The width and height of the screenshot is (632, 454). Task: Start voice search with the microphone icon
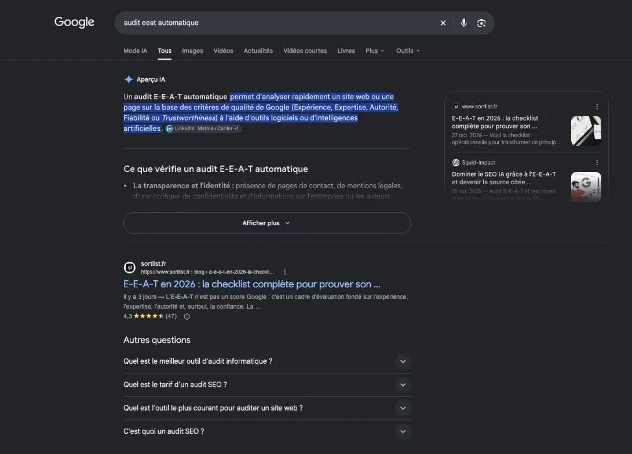464,23
